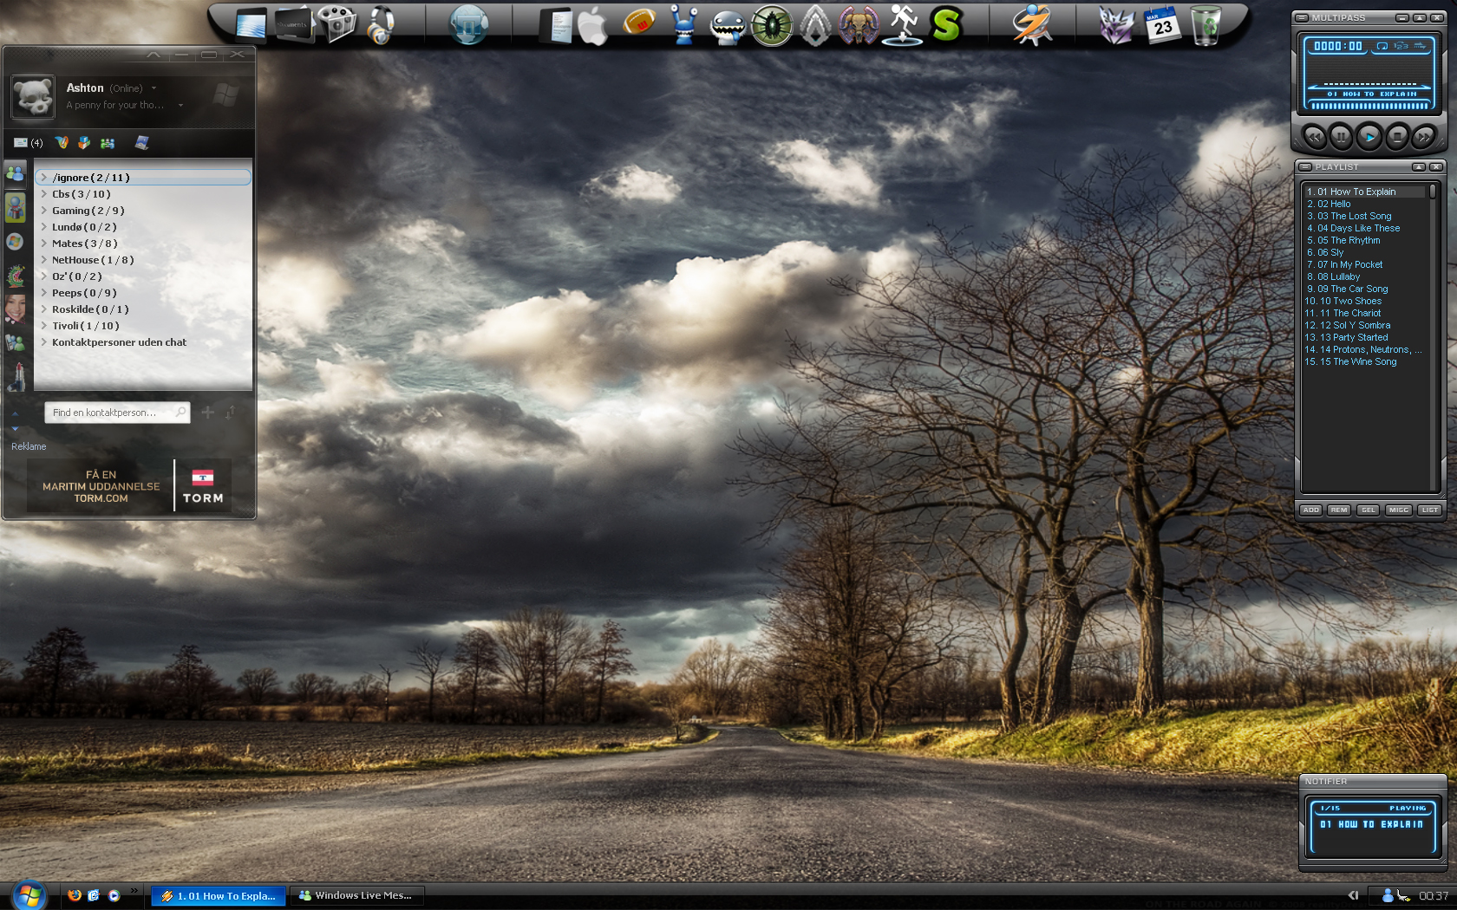This screenshot has height=910, width=1457.
Task: Toggle the 123 playback order indicator
Action: 1401,46
